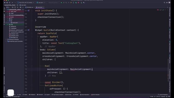Open the App Inspection tool window tab
Image resolution: width=174 pixels, height=98 pixels.
[x=85, y=95]
